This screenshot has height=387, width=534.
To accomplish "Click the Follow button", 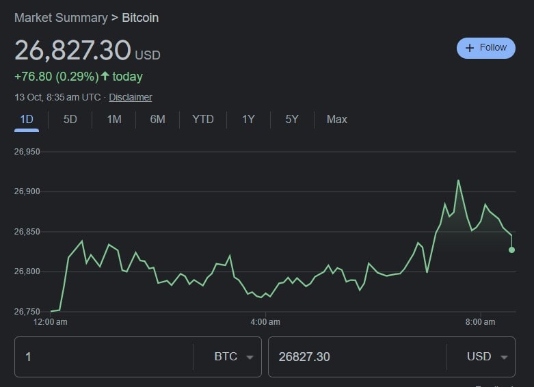I will [485, 48].
